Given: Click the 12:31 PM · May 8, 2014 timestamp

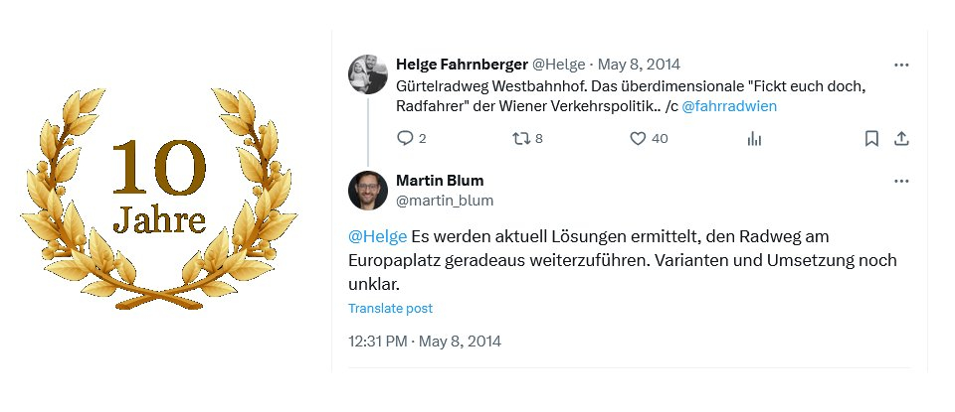Looking at the screenshot, I should pos(425,342).
